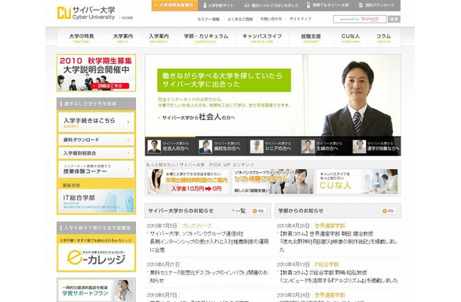461x302 pixels.
Task: Open サイトマップ link
Action: coord(300,19)
